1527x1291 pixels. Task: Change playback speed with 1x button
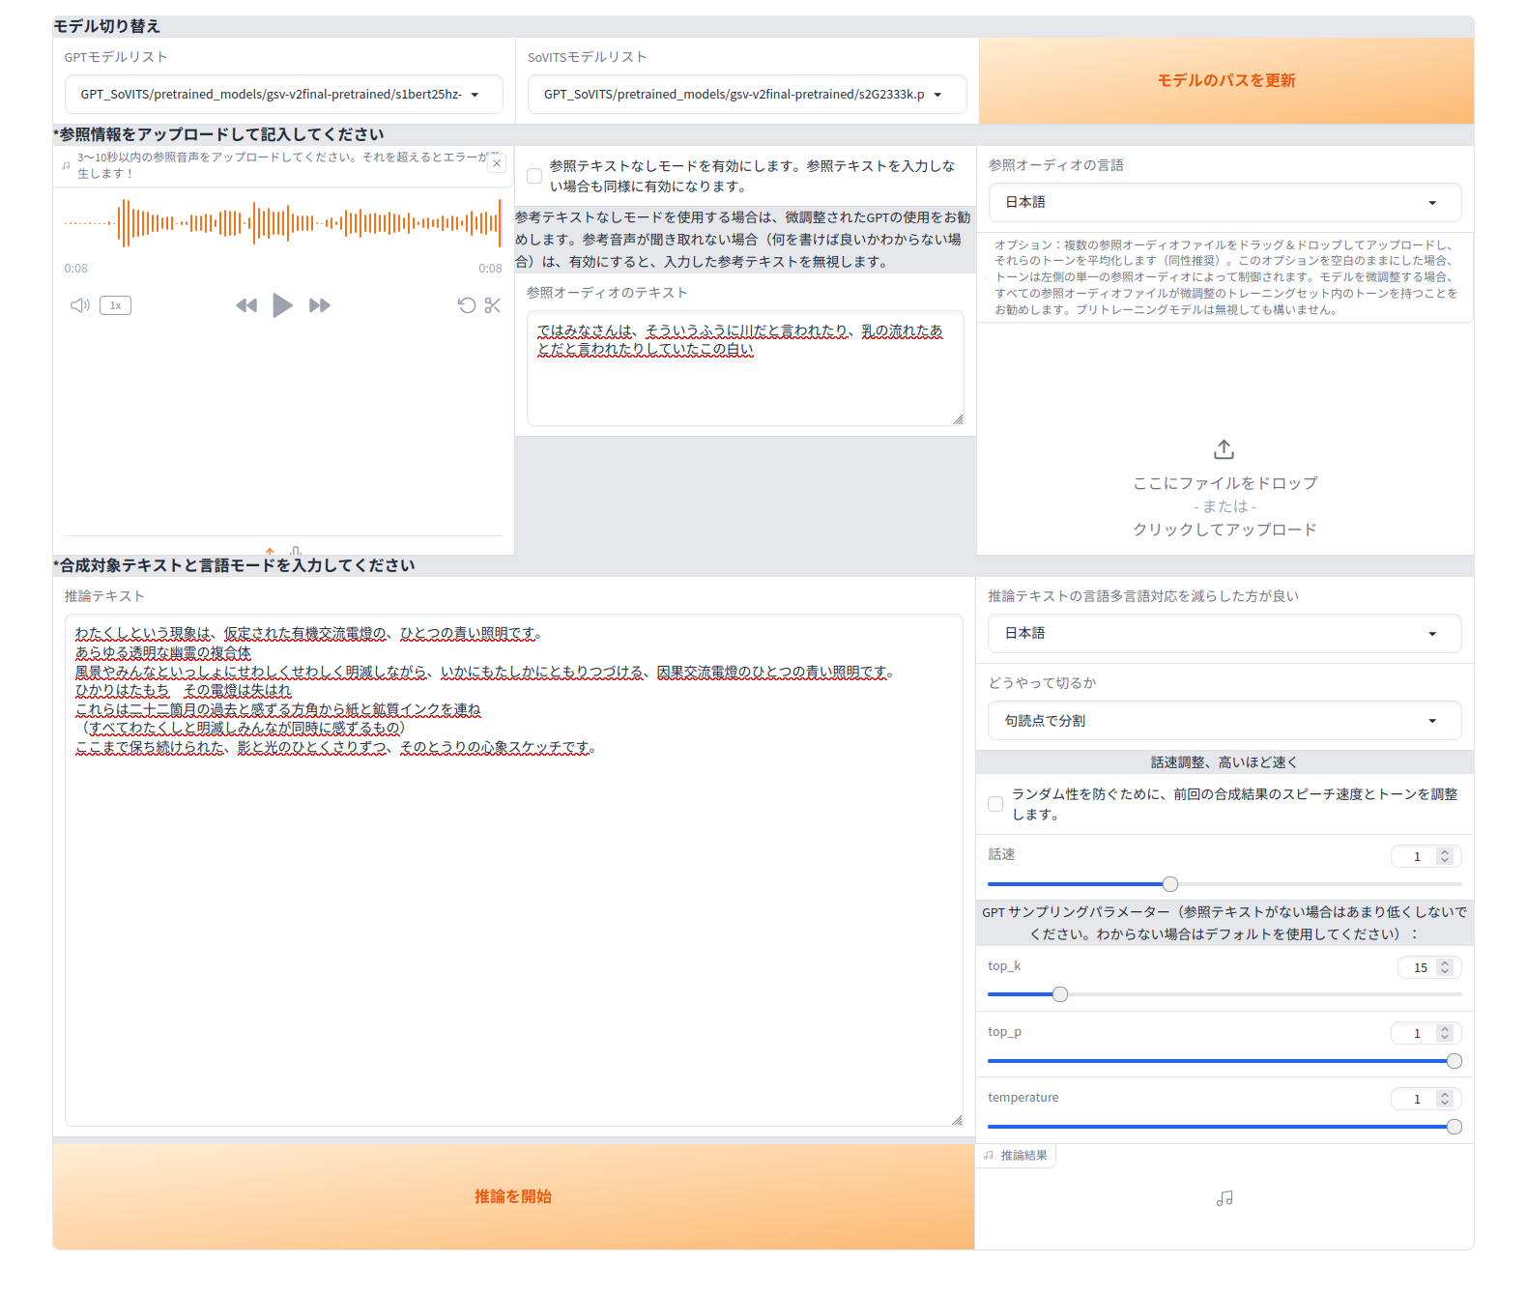115,305
